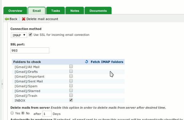Click the INBOX folder label

click(20, 100)
